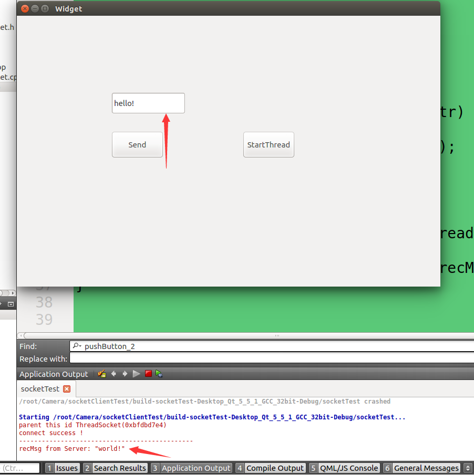Screen dimensions: 474x475
Task: Open the General Messages pane
Action: click(x=426, y=468)
